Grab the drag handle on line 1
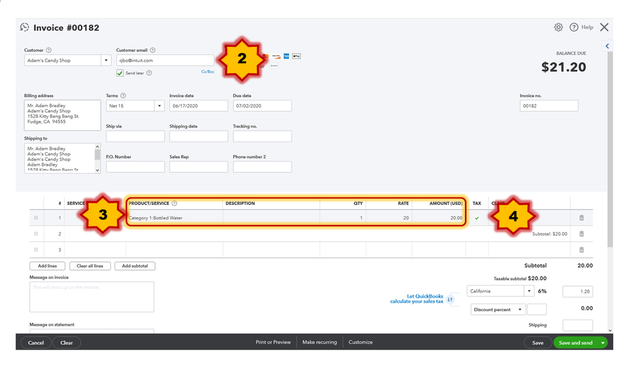Viewport: 640px width, 370px height. (x=36, y=218)
